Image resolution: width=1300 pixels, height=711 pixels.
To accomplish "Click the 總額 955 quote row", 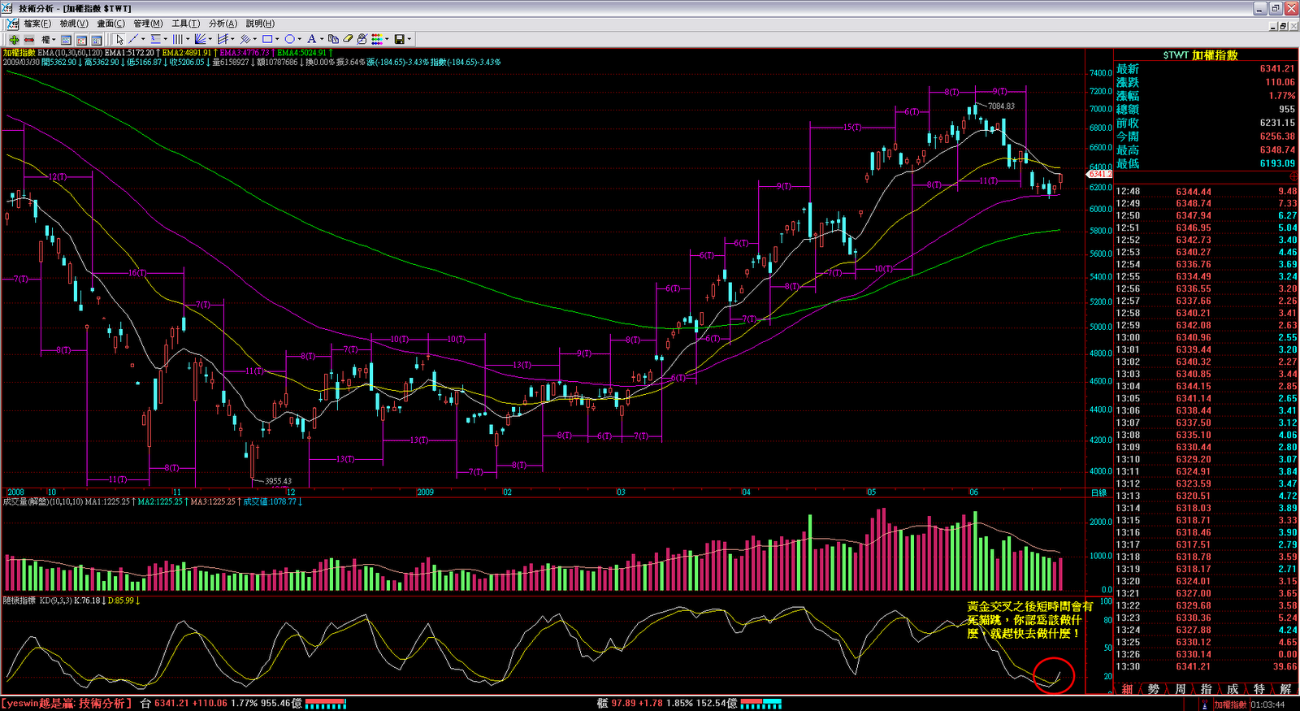I will tap(1206, 109).
